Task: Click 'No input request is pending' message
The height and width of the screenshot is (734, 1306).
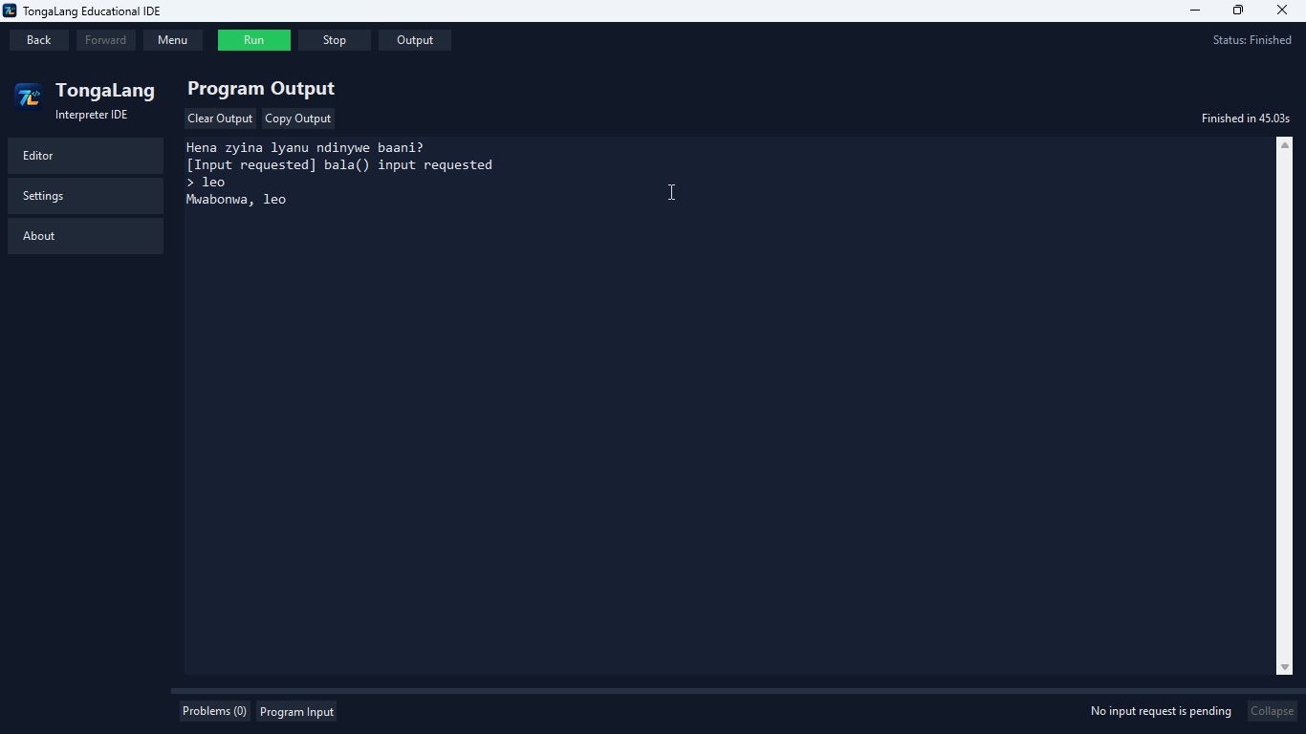Action: (1161, 711)
